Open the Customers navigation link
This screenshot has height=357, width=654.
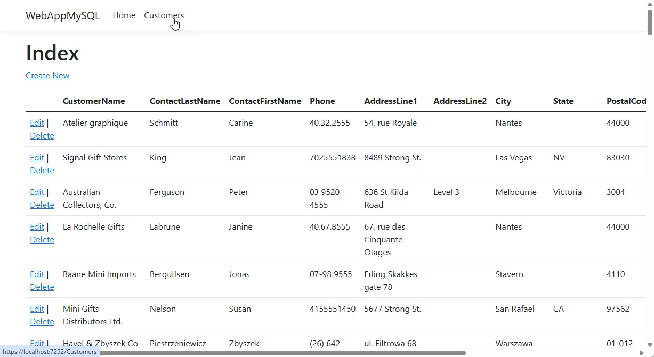[x=164, y=15]
